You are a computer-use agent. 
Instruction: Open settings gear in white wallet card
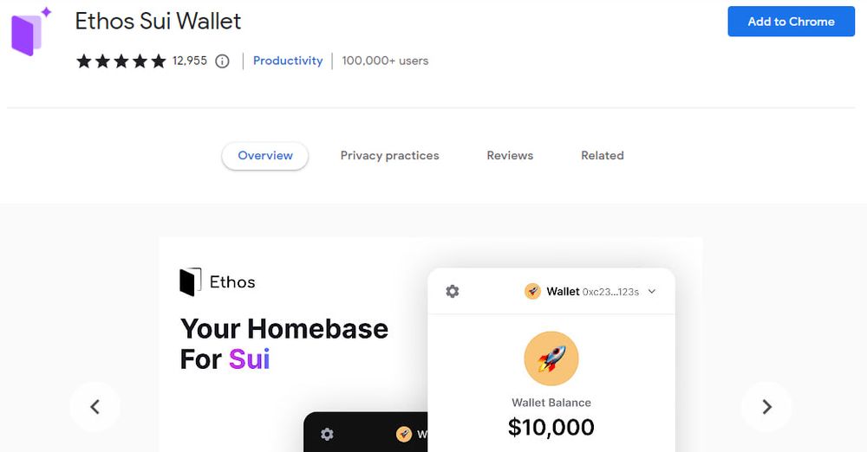[453, 292]
